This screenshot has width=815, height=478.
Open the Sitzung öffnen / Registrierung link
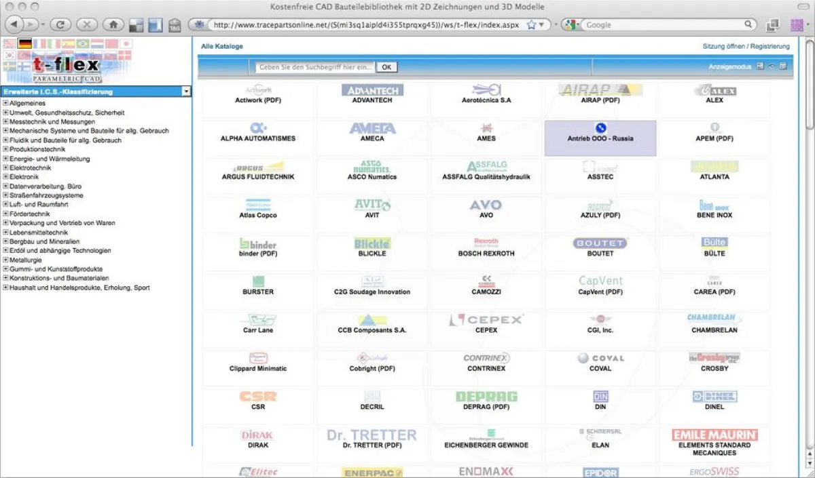coord(746,46)
